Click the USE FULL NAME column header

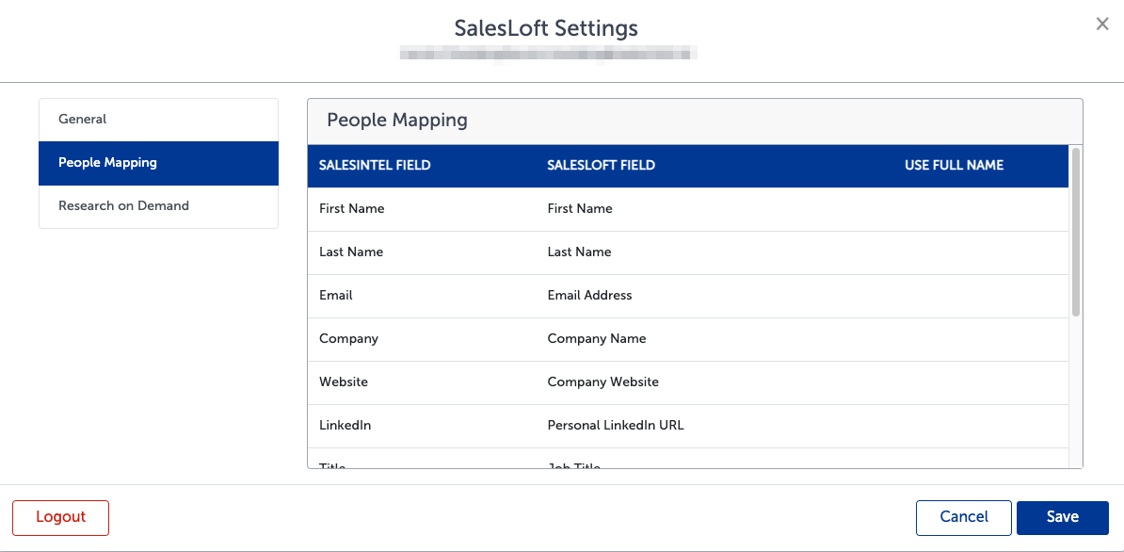(955, 166)
